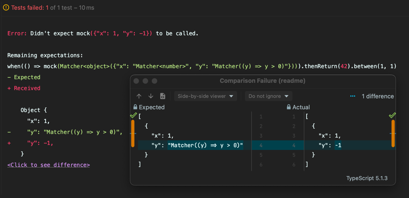Maximize the Comparison Failure window

pyautogui.click(x=154, y=81)
